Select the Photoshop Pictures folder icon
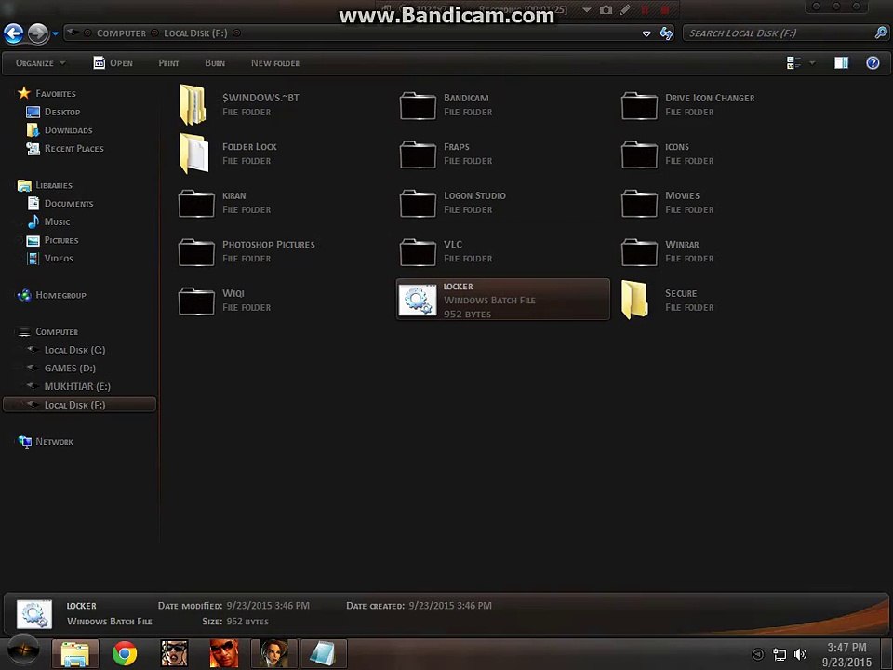 [x=196, y=252]
